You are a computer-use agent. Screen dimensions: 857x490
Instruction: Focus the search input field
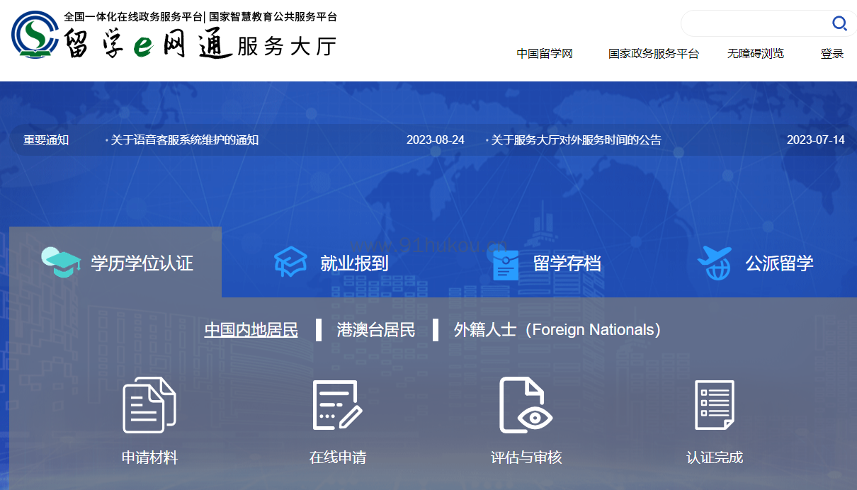click(x=754, y=24)
